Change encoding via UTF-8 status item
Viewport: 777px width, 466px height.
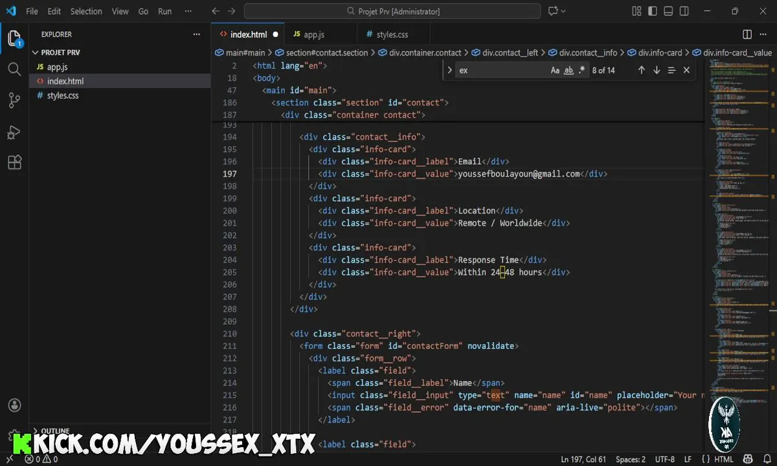point(665,459)
